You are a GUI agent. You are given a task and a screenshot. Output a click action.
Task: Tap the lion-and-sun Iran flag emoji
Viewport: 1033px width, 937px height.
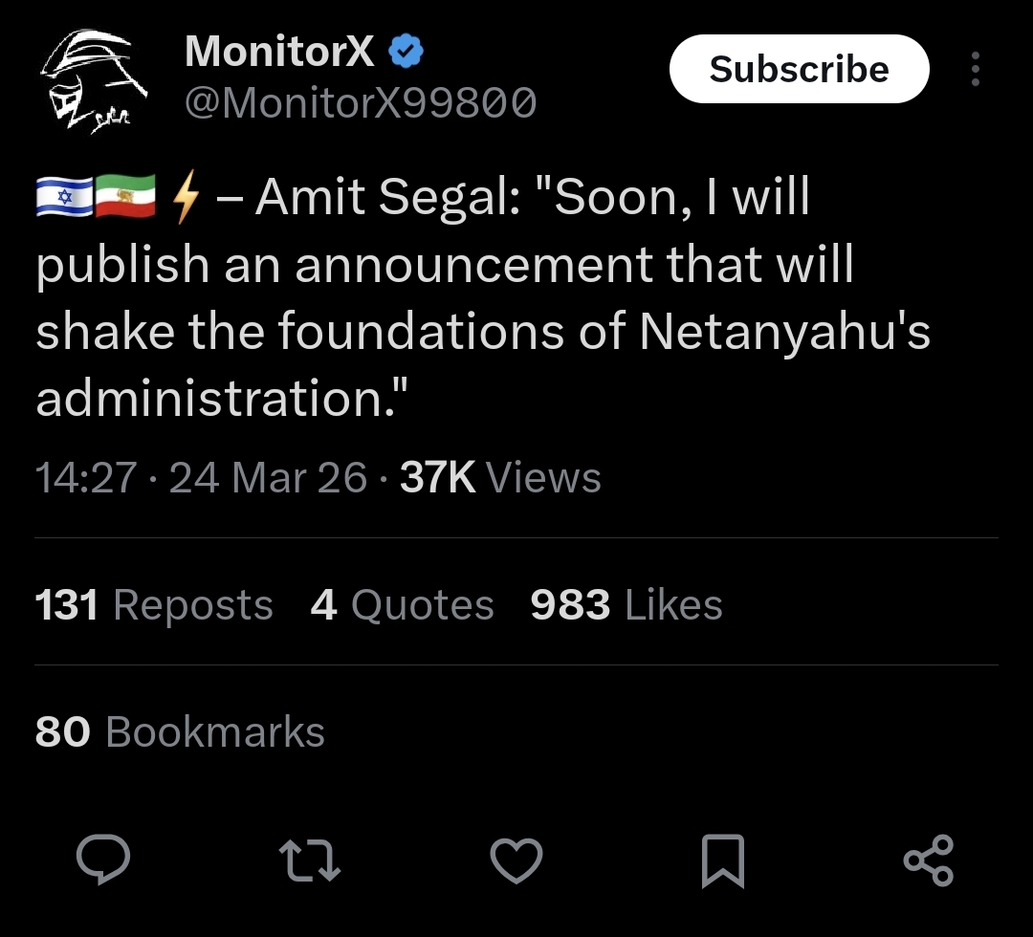(x=125, y=198)
